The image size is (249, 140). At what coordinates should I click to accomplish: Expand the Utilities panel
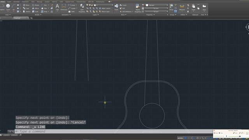(x=184, y=15)
